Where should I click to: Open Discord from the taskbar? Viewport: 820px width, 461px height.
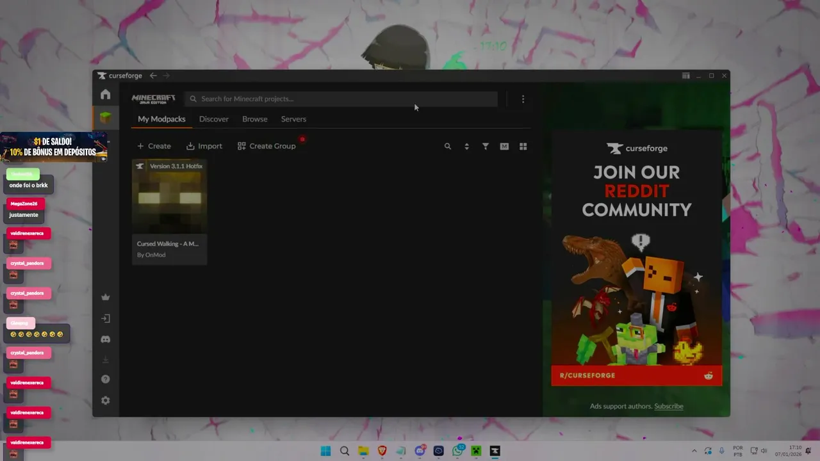pyautogui.click(x=420, y=451)
